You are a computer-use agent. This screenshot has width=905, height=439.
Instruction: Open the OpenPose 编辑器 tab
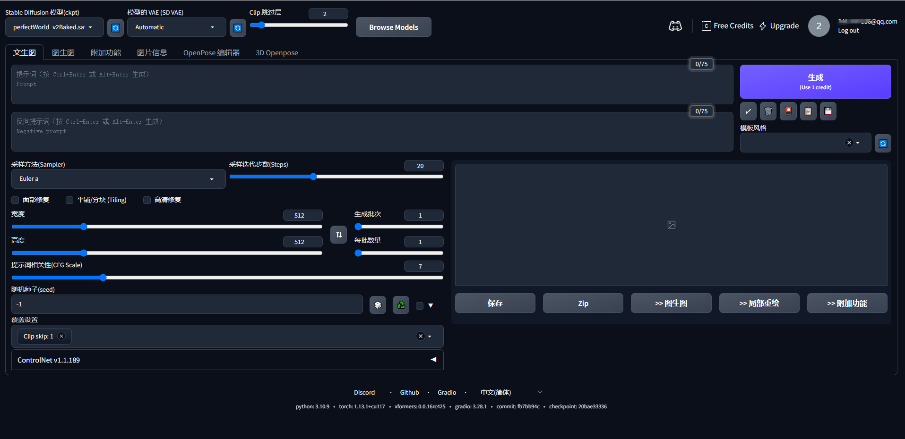click(x=211, y=53)
